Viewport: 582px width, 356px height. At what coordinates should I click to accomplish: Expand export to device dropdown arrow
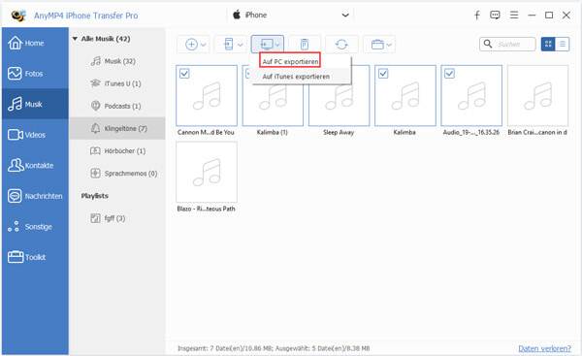click(x=241, y=45)
